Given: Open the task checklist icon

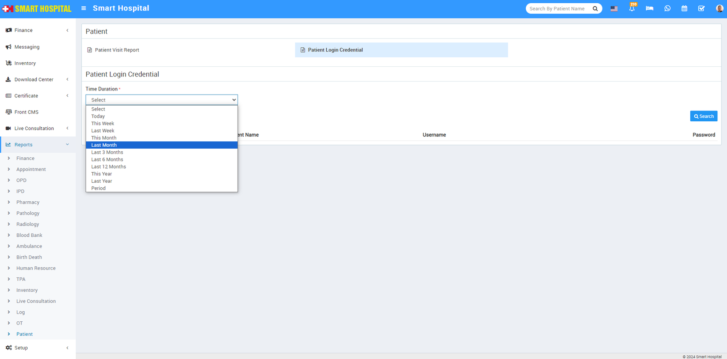Looking at the screenshot, I should pyautogui.click(x=701, y=9).
